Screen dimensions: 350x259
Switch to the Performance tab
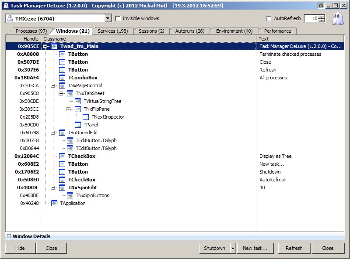point(277,31)
